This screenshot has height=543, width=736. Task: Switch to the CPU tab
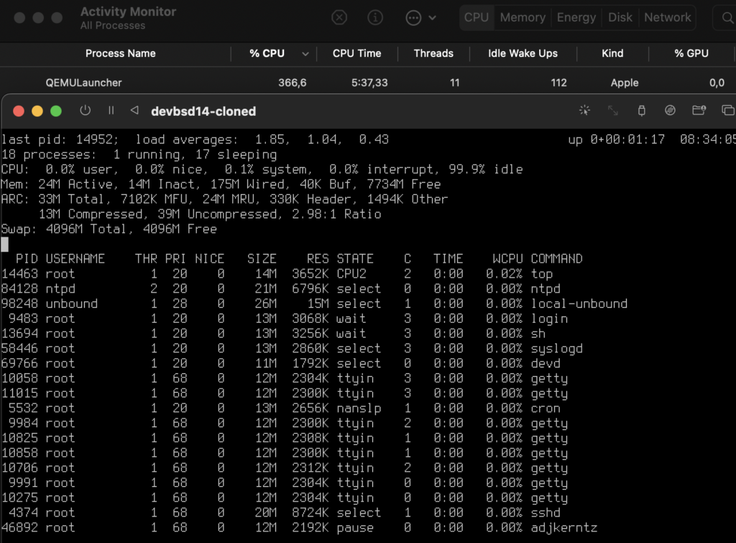tap(477, 17)
